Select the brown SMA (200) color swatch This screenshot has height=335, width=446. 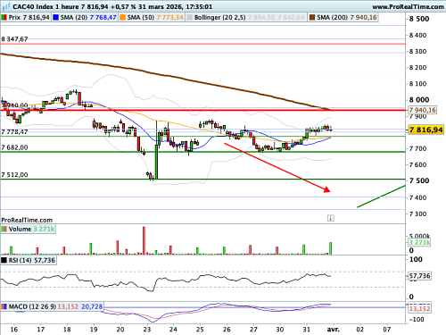click(x=312, y=18)
